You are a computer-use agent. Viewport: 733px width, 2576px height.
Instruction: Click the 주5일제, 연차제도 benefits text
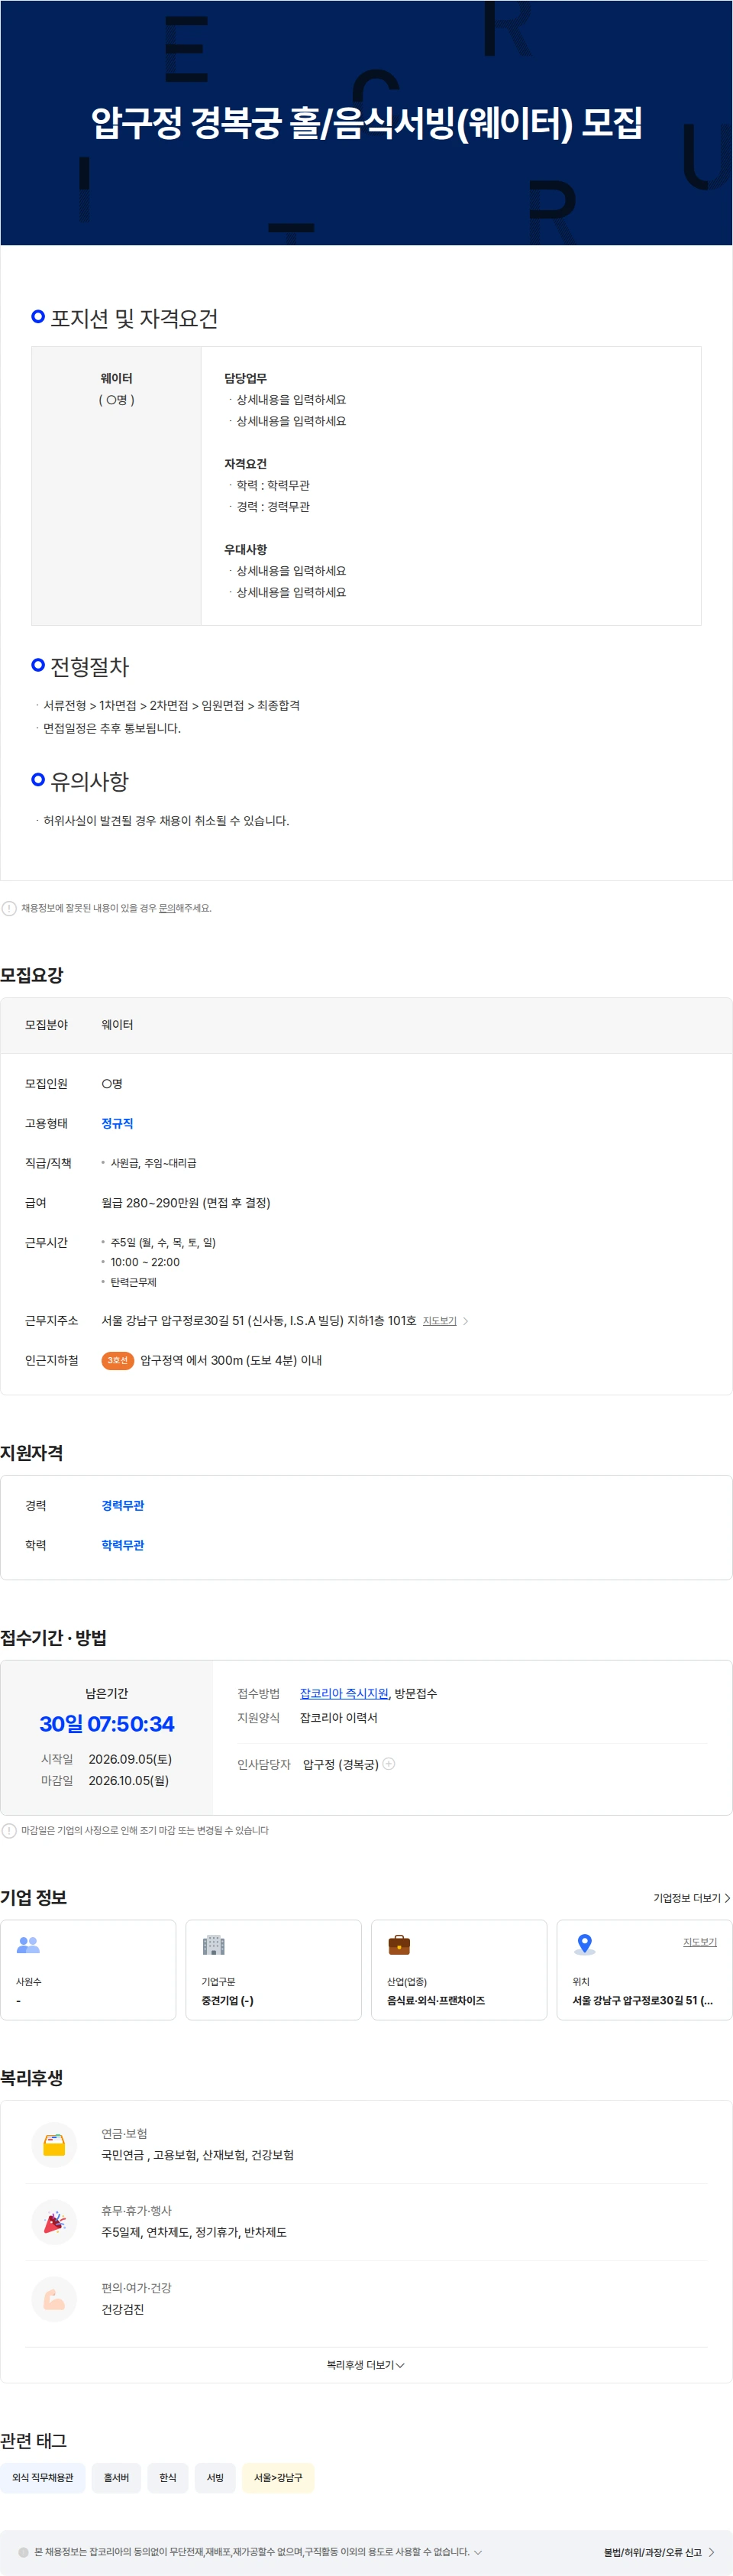coord(194,2232)
